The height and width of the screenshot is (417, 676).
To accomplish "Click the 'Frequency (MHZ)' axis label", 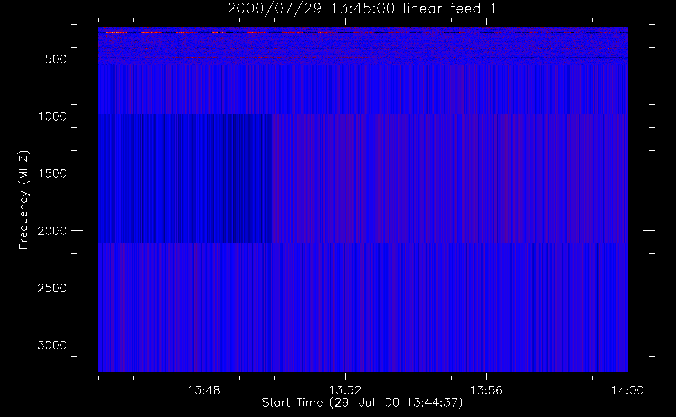I will pos(23,200).
